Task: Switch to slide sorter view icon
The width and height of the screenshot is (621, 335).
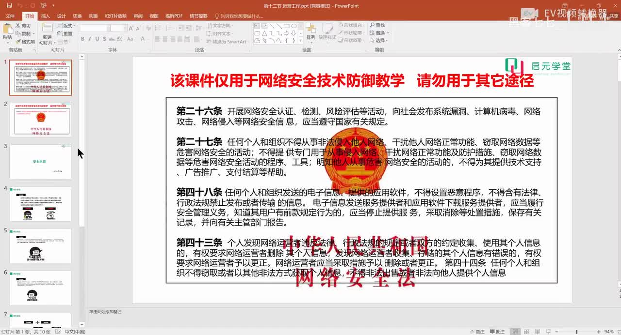Action: [x=526, y=332]
